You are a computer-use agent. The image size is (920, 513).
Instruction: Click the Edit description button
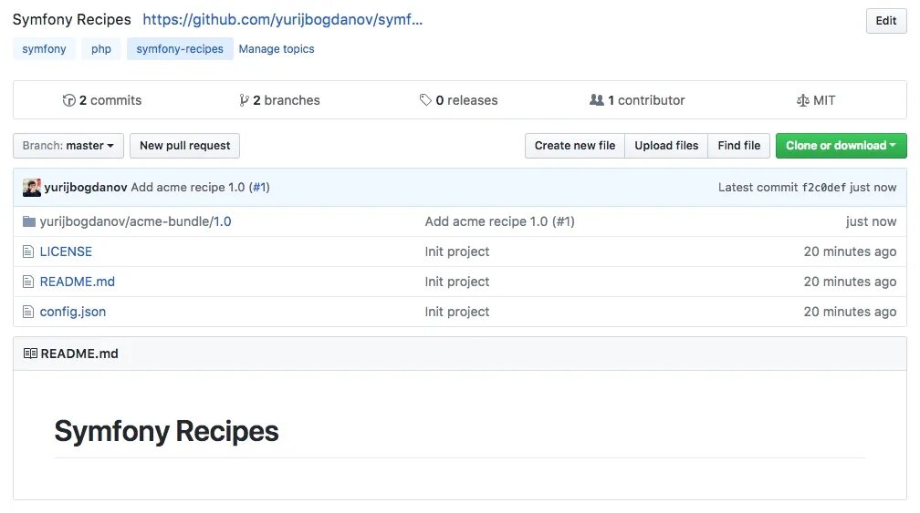tap(885, 21)
